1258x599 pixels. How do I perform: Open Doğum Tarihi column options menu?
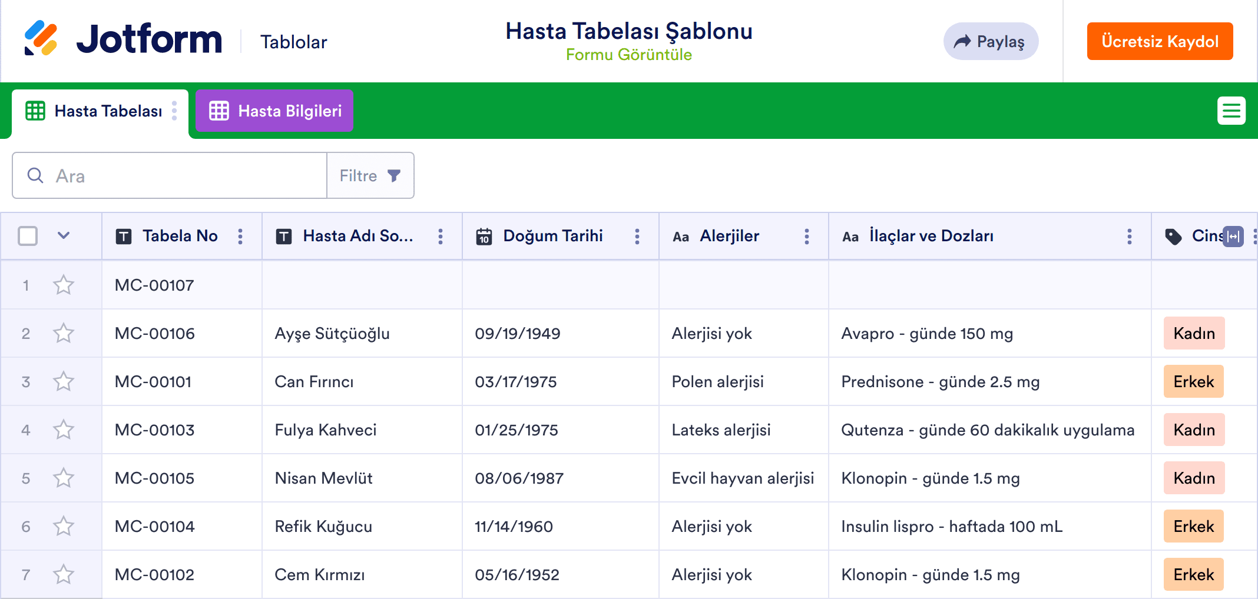(x=637, y=237)
